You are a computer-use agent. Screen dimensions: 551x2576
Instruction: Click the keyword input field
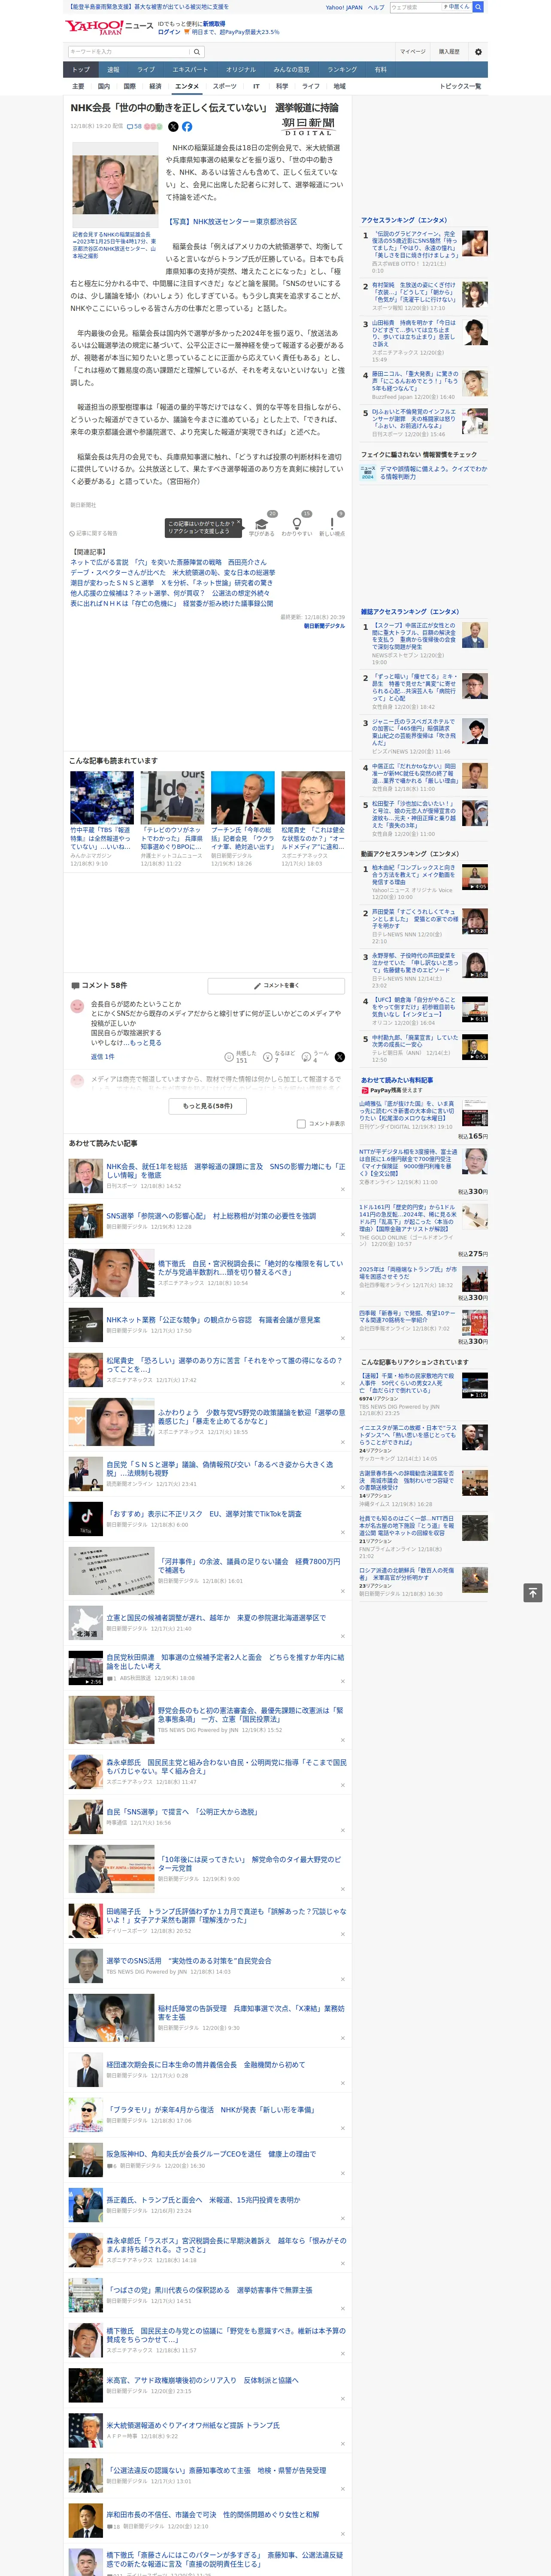click(x=129, y=52)
